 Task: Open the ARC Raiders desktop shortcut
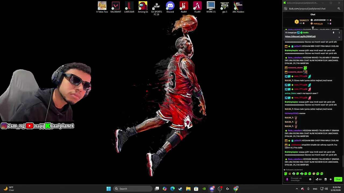pyautogui.click(x=238, y=7)
